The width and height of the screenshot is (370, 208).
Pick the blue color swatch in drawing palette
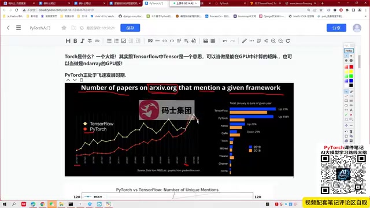[x=351, y=81]
